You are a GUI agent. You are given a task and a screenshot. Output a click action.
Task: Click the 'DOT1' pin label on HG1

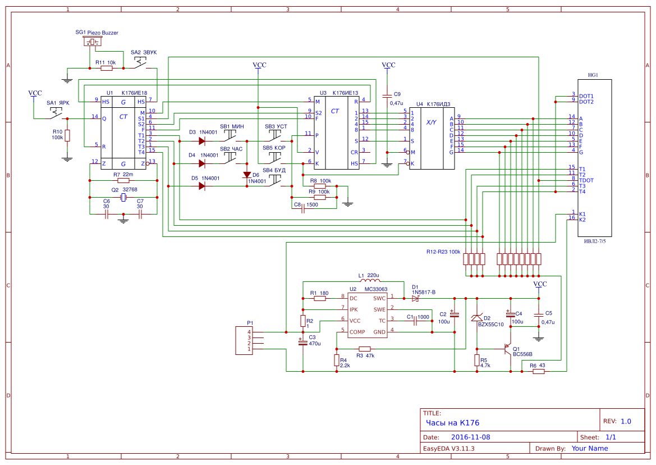[x=586, y=96]
